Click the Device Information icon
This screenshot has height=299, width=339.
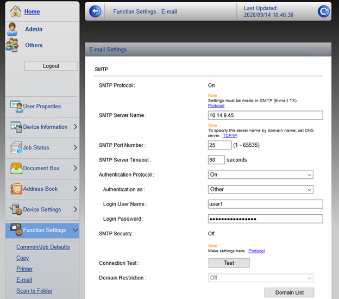pyautogui.click(x=16, y=127)
